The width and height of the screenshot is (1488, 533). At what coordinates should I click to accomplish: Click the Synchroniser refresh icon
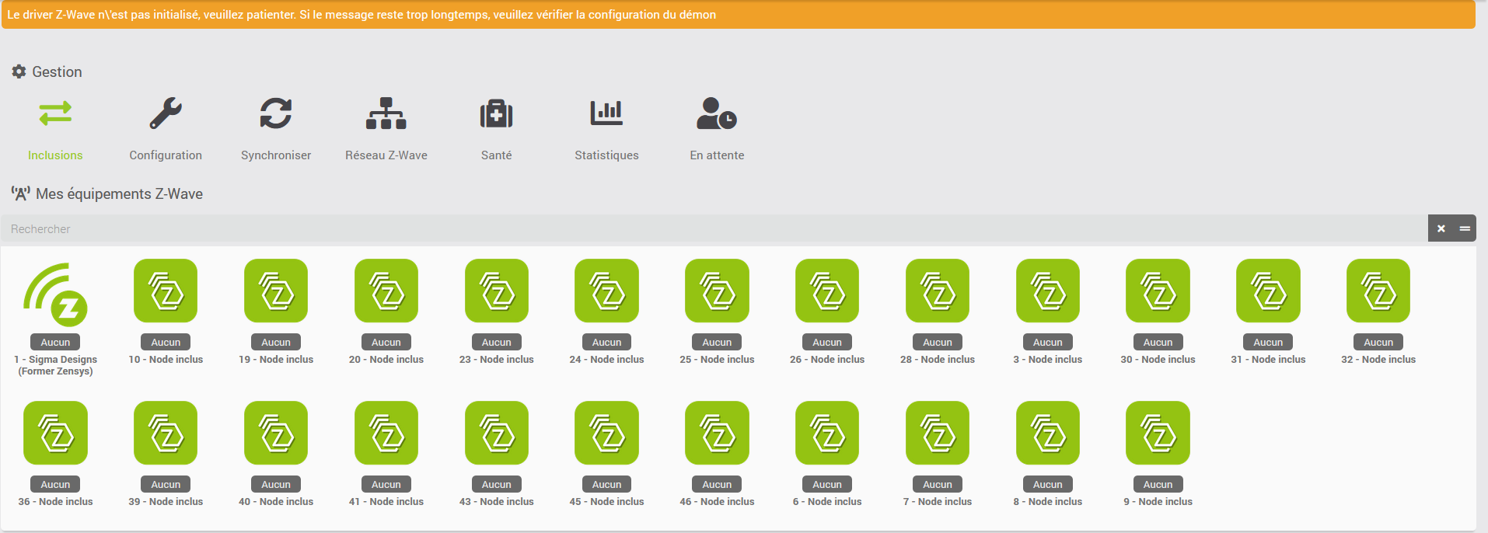click(x=276, y=114)
